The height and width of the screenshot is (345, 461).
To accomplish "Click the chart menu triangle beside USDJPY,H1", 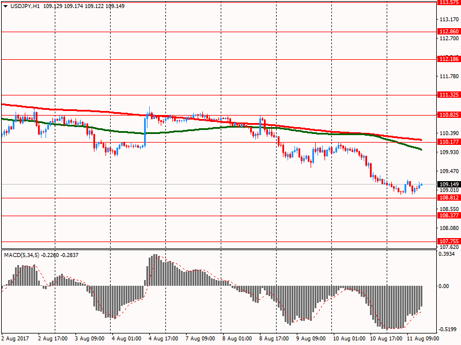I will [x=5, y=6].
